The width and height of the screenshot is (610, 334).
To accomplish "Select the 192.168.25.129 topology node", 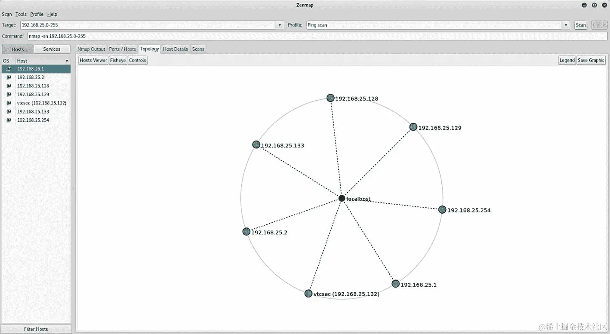I will coord(413,127).
